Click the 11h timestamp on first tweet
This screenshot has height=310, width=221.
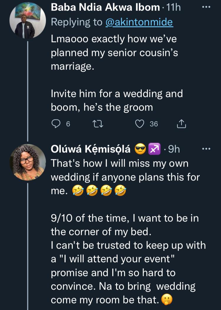click(x=174, y=7)
